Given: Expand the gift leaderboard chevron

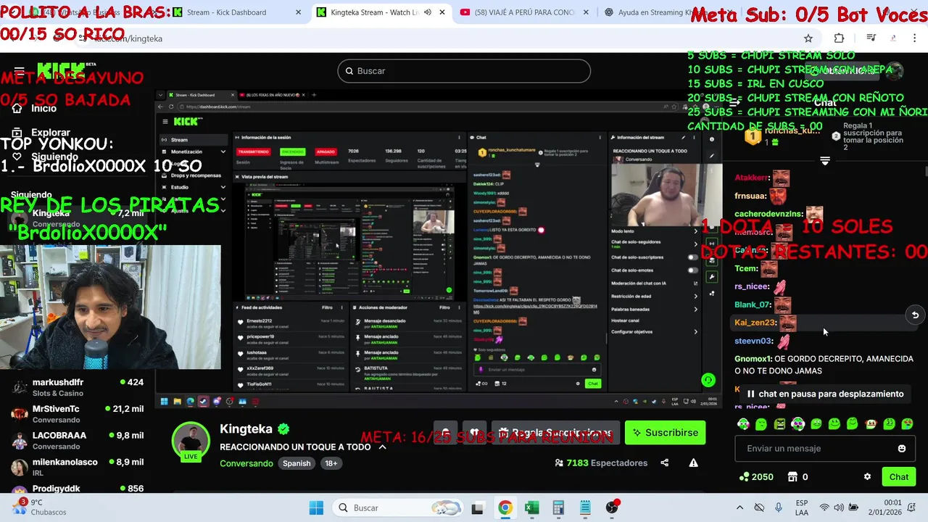Looking at the screenshot, I should (x=824, y=161).
